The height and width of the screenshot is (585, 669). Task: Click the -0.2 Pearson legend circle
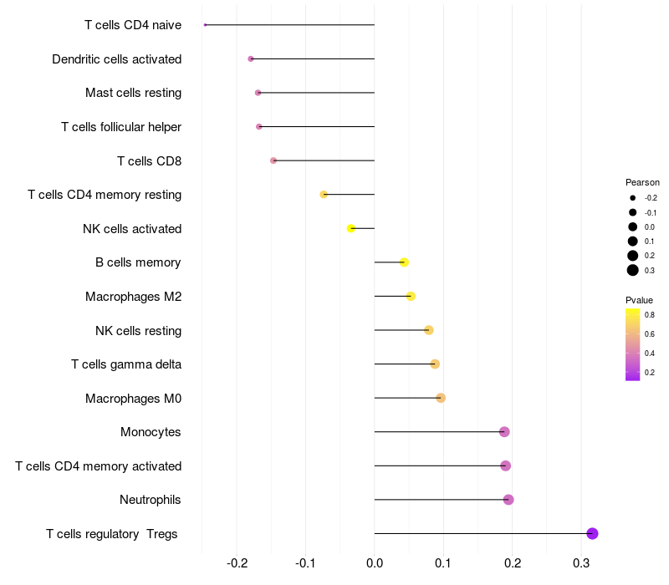point(633,198)
